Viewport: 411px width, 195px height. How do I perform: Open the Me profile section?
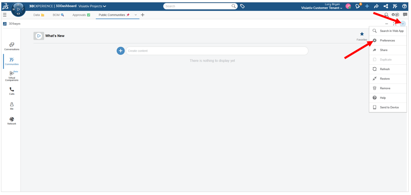[12, 105]
